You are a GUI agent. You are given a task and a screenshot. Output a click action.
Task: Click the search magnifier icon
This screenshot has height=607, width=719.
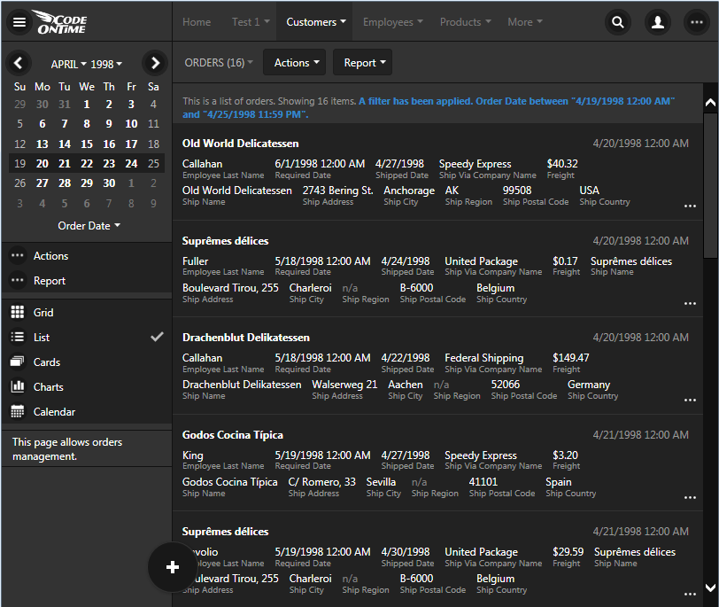tap(619, 22)
